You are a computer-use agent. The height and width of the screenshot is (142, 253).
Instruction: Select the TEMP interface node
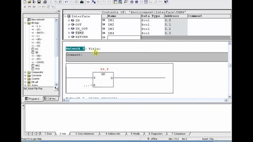79,33
